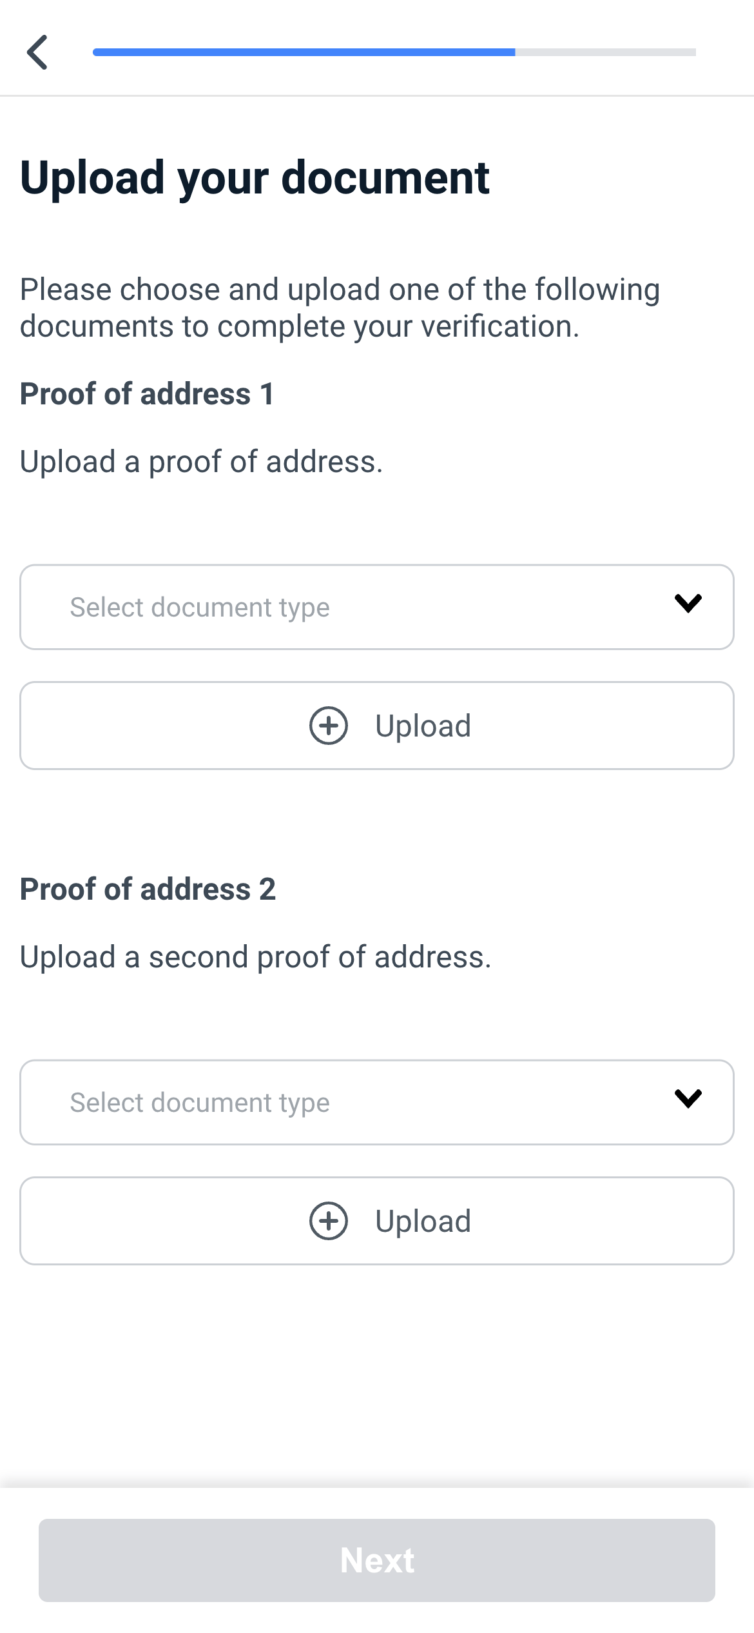Expand the first document type chevron arrow
This screenshot has width=754, height=1633.
(688, 604)
